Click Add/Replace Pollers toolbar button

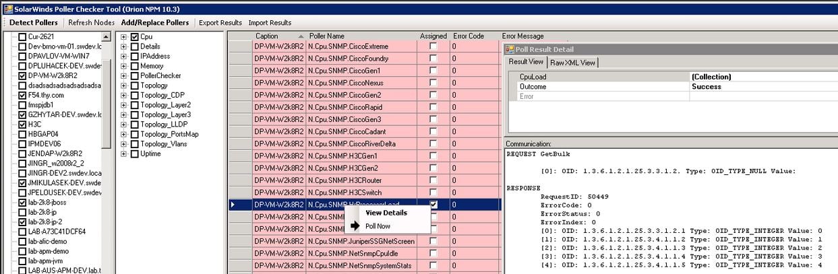(155, 22)
